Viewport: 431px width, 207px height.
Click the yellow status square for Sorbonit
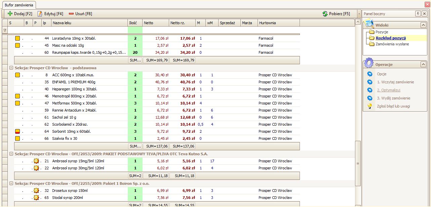click(x=17, y=131)
